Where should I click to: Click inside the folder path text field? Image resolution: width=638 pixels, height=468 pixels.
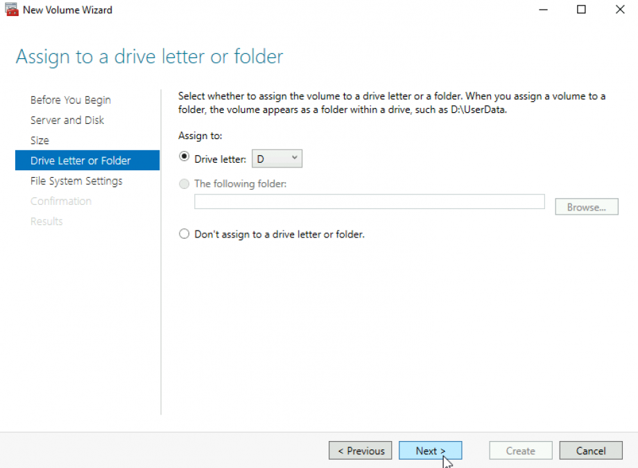pyautogui.click(x=369, y=201)
